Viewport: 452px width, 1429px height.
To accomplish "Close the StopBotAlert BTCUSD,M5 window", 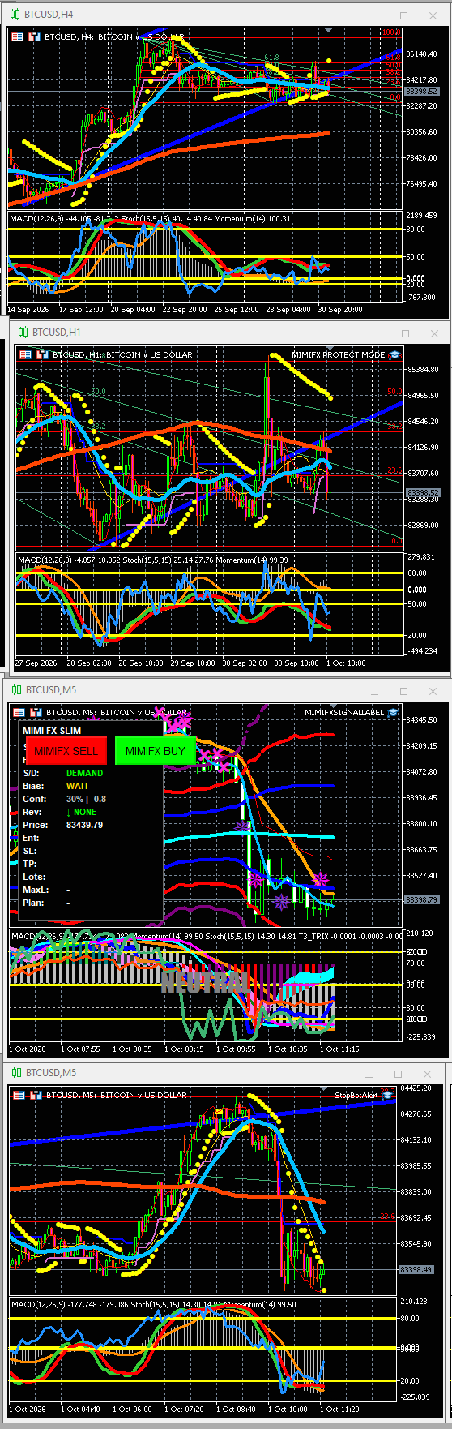I will (428, 1074).
